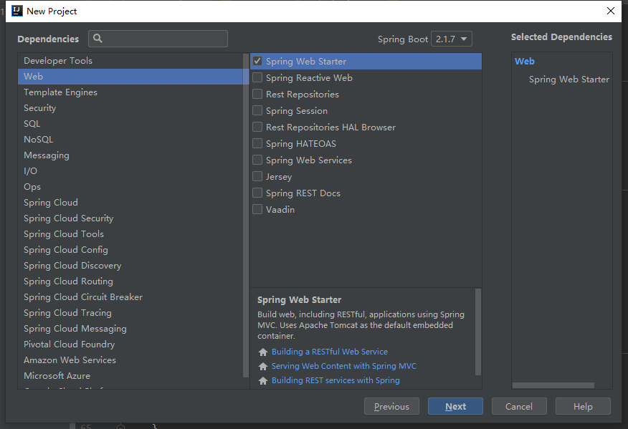This screenshot has height=429, width=628.
Task: Select the Spring Cloud Discovery category
Action: (130, 266)
